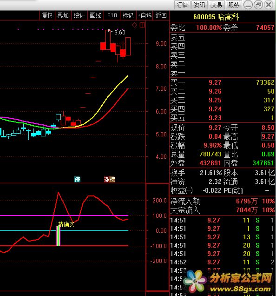The width and height of the screenshot is (276, 296).
Task: Click the highlighted 最高 value 9.27
Action: 268,136
